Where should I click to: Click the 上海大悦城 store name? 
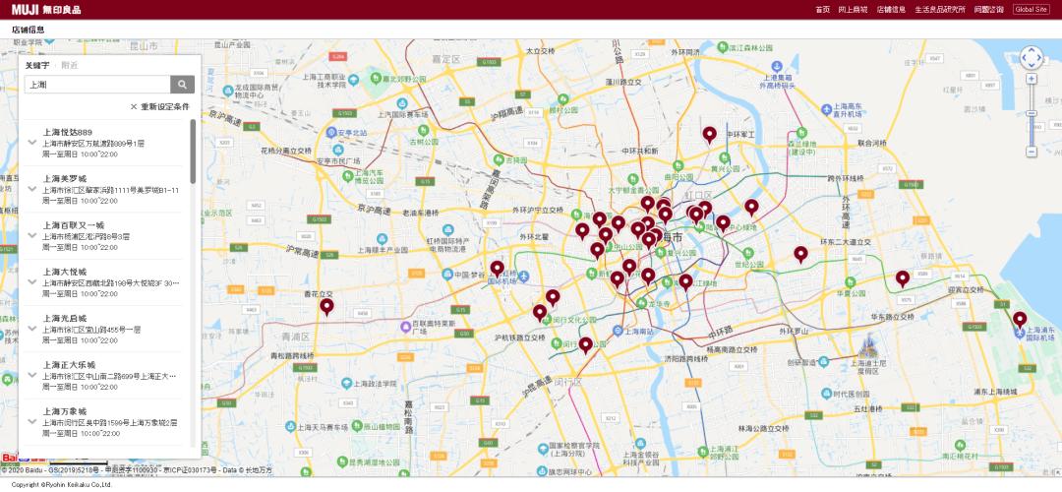[x=65, y=271]
